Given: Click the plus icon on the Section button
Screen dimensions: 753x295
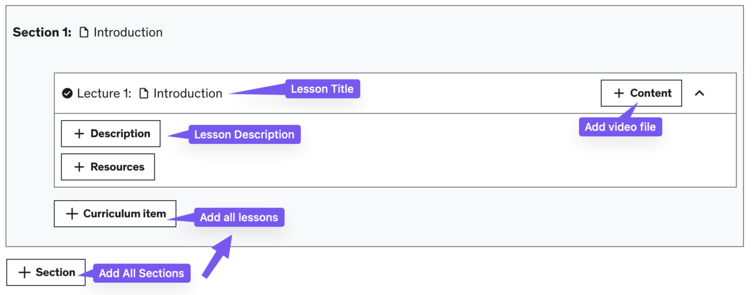Looking at the screenshot, I should [24, 272].
